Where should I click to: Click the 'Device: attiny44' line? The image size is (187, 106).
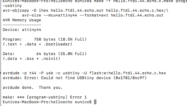pos(22,30)
